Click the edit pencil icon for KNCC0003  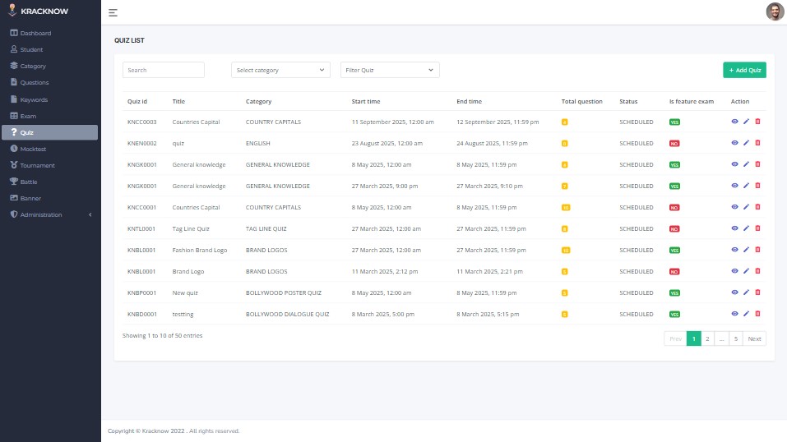pyautogui.click(x=746, y=122)
